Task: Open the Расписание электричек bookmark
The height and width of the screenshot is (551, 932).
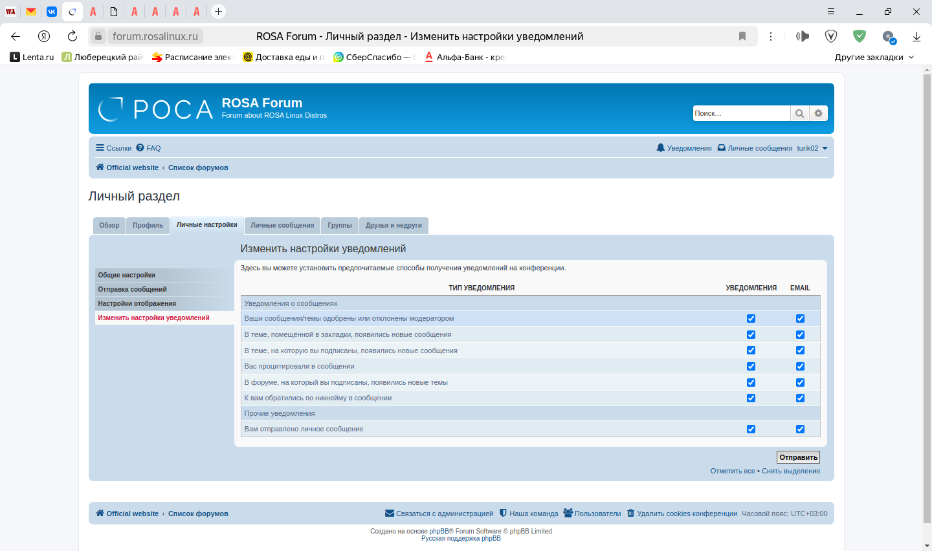Action: pyautogui.click(x=193, y=57)
